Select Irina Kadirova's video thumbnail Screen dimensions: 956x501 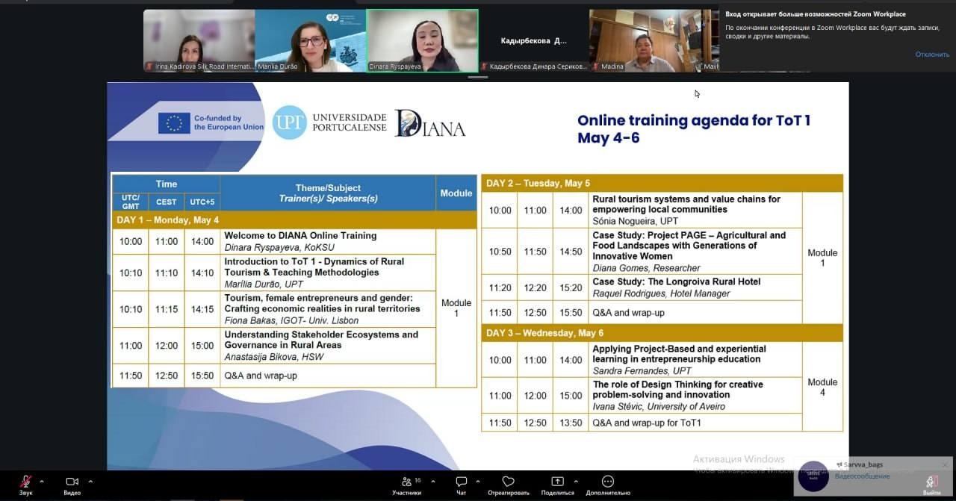(x=199, y=40)
